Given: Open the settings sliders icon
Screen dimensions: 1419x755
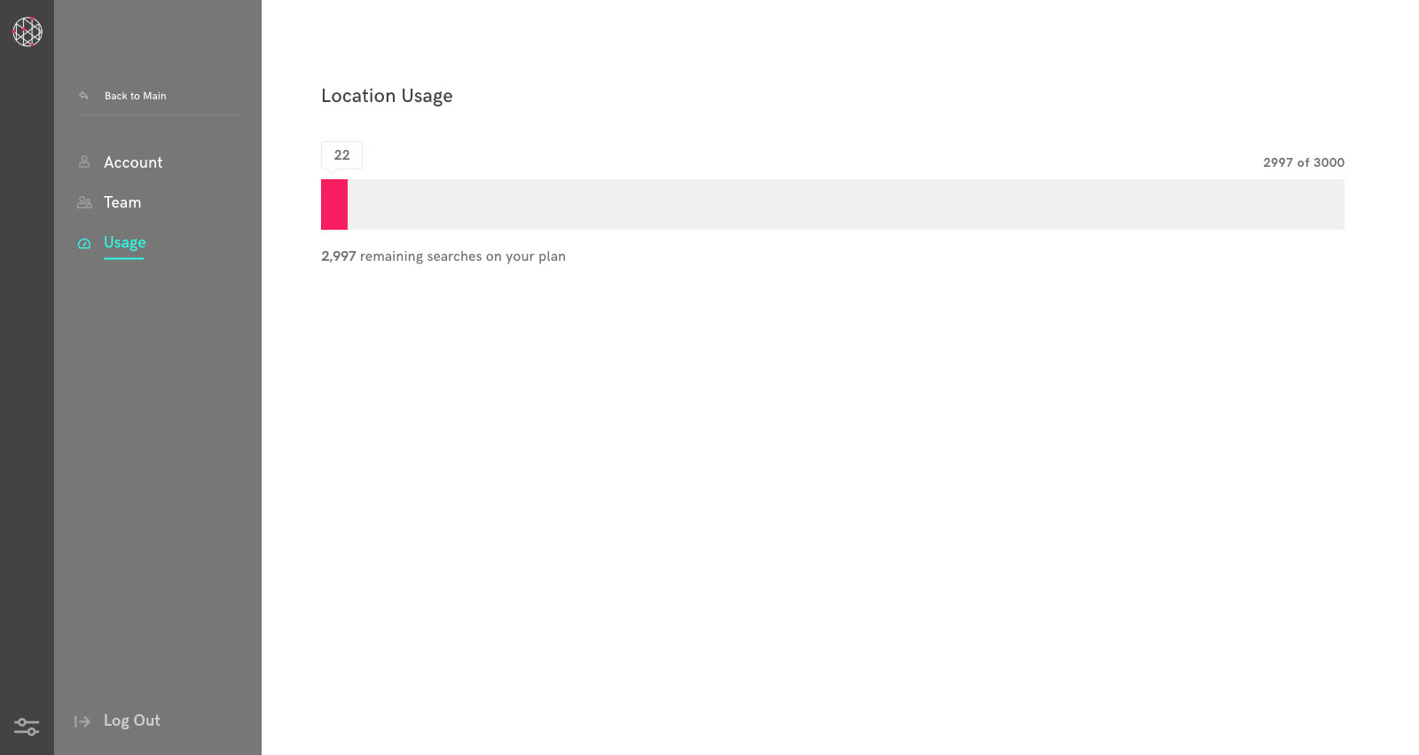Looking at the screenshot, I should pos(27,727).
